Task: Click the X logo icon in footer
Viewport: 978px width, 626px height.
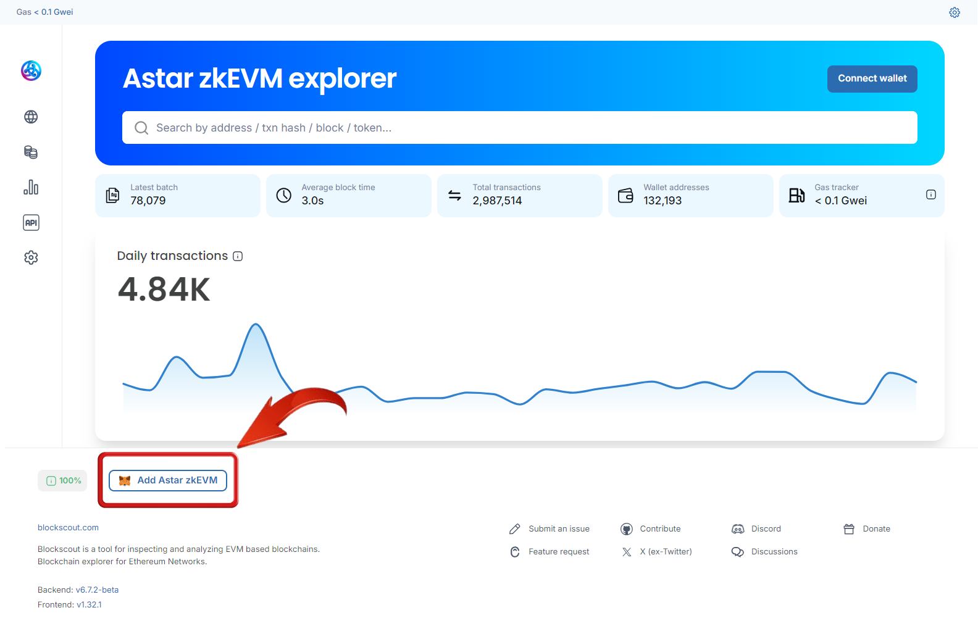Action: [626, 552]
